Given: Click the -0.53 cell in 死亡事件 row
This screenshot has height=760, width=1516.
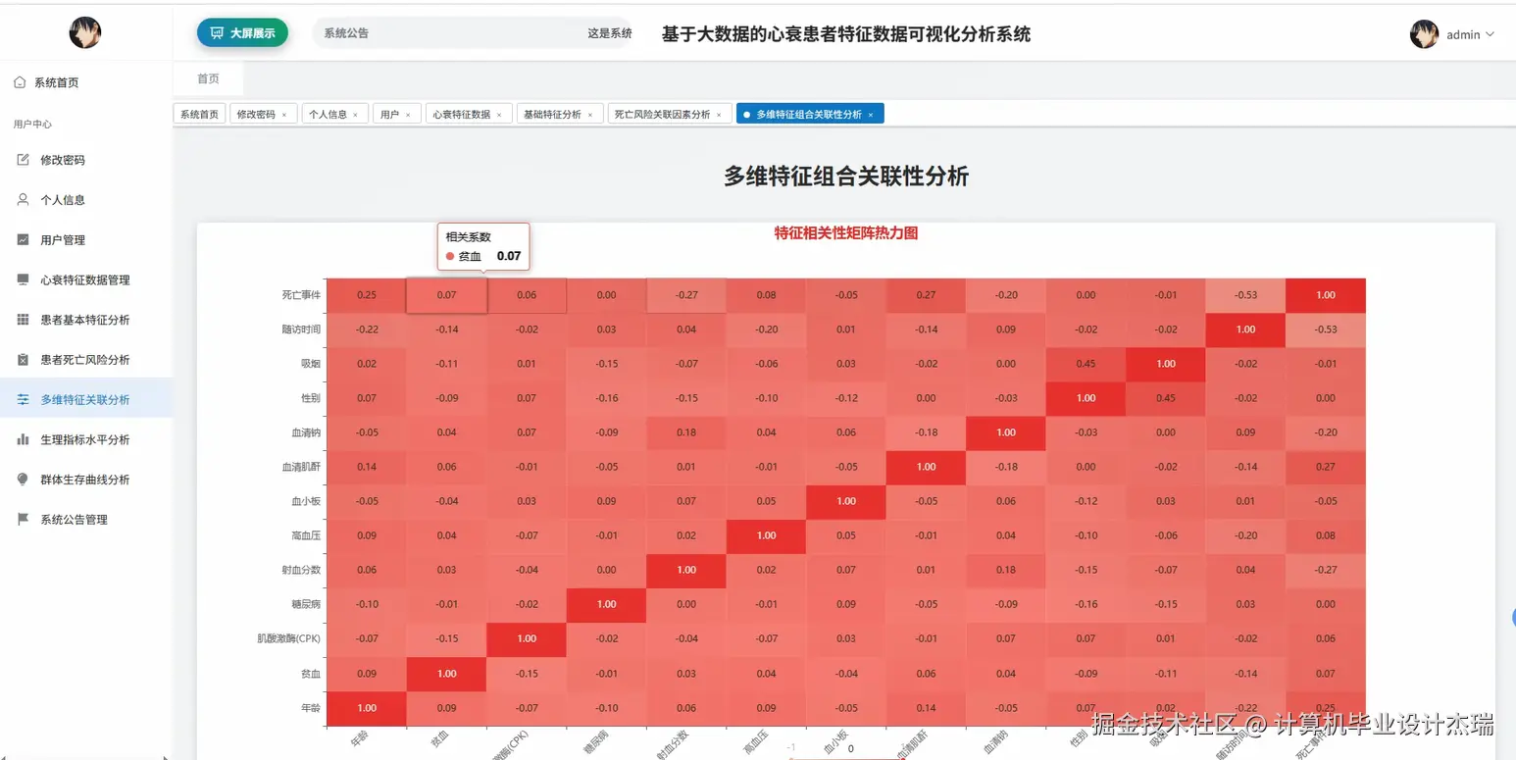Looking at the screenshot, I should click(x=1245, y=295).
